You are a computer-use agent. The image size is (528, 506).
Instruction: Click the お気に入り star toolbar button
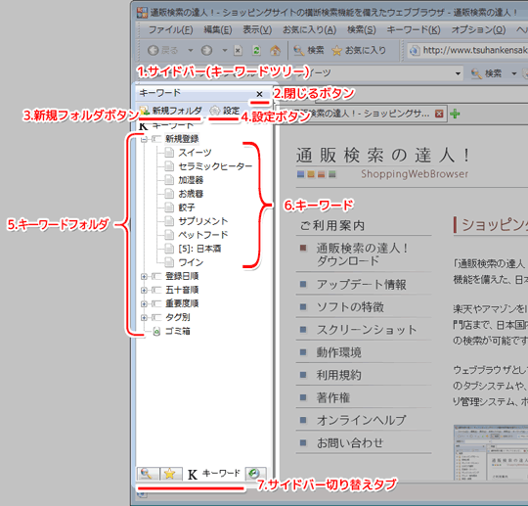coord(359,51)
